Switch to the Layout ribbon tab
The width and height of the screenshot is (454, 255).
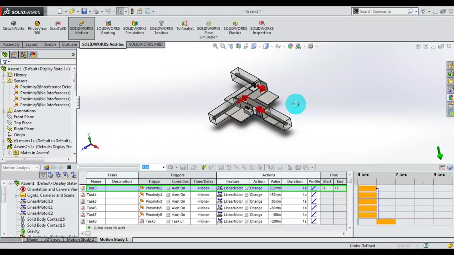click(32, 44)
